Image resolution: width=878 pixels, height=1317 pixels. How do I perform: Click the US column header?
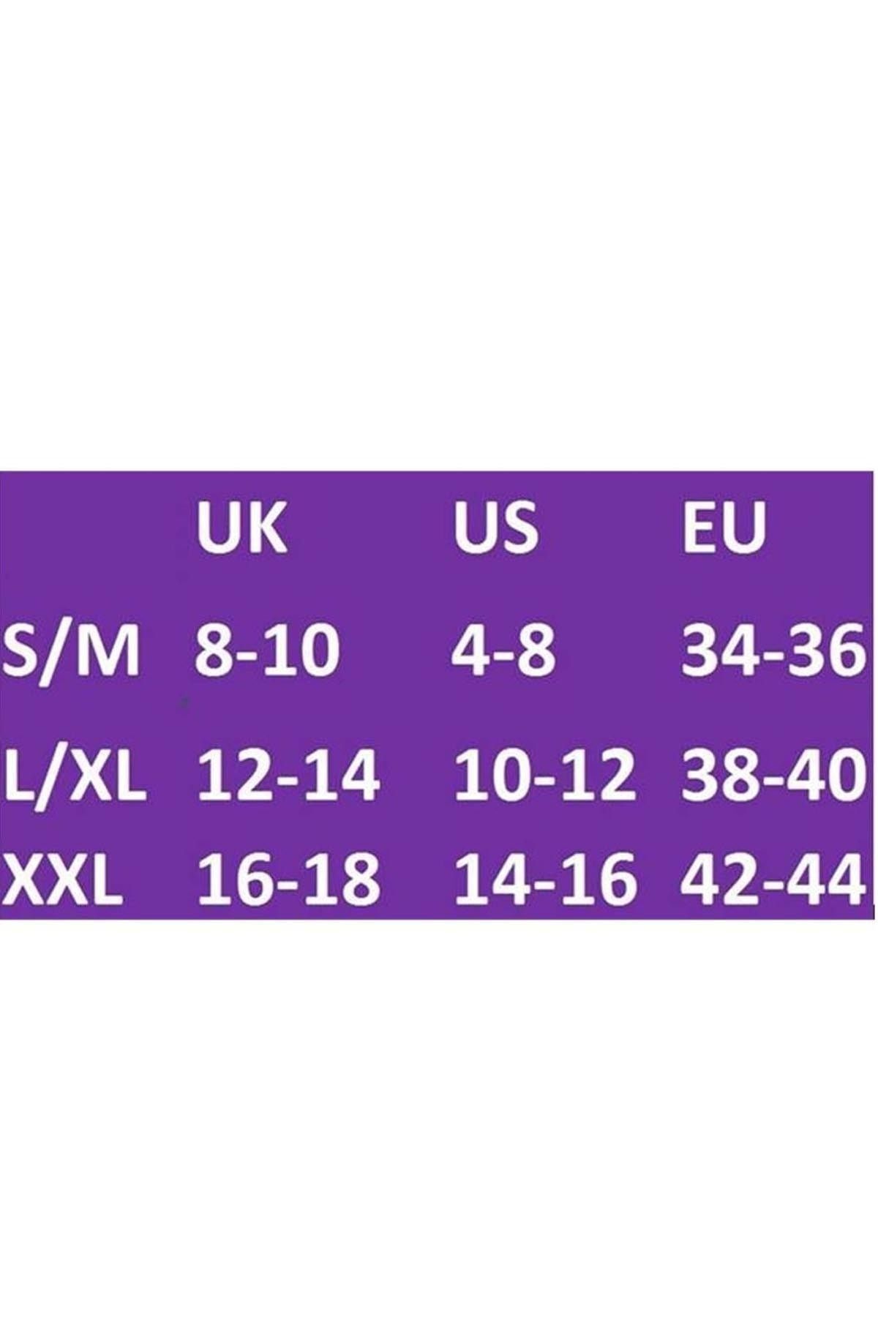496,527
